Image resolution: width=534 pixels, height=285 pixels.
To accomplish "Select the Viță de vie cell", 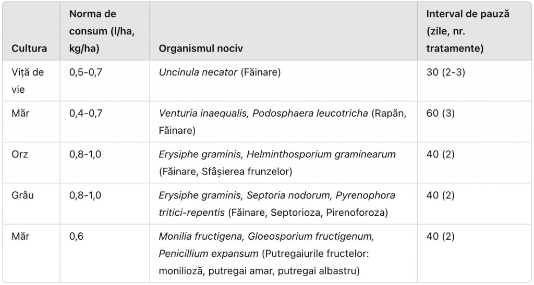I will (28, 80).
